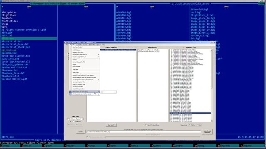The width and height of the screenshot is (266, 149).
Task: Select the FlightPlans folder in the Far Manager panel
Action: (9, 15)
